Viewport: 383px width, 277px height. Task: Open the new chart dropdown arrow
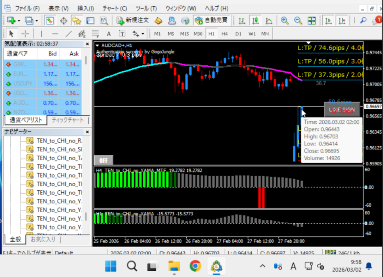(x=19, y=21)
